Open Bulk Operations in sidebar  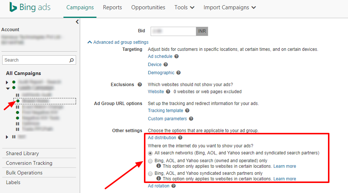tap(24, 173)
